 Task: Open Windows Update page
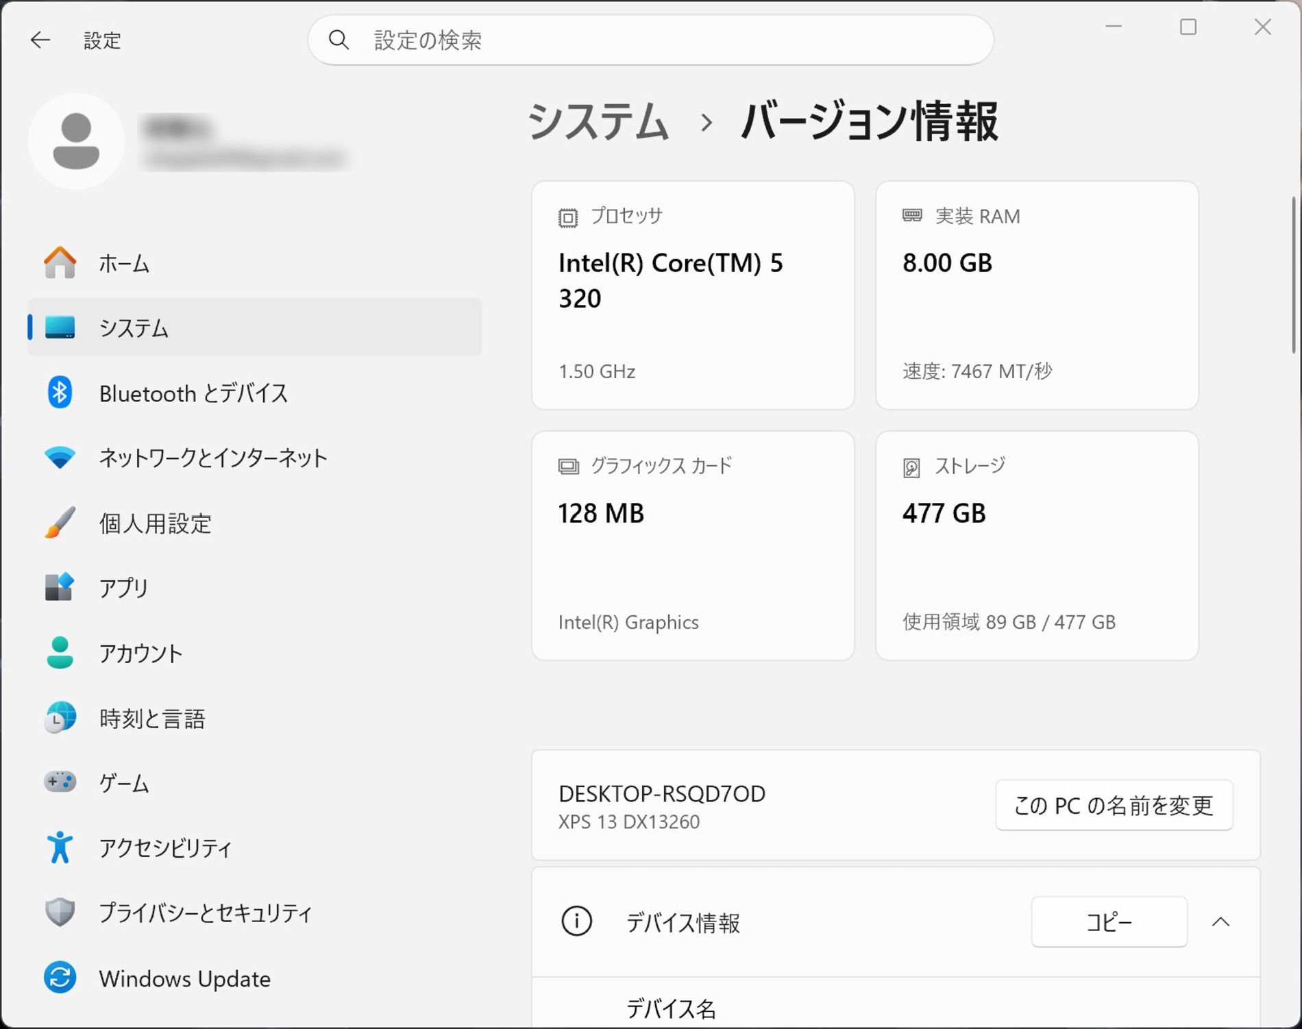coord(254,978)
